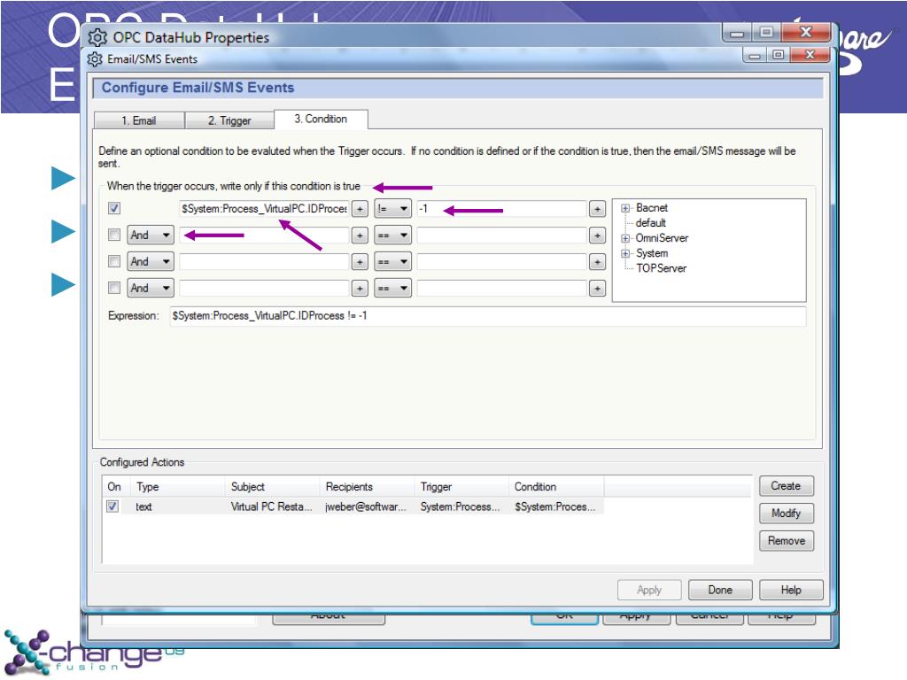Toggle the first condition row checkbox

pos(114,208)
